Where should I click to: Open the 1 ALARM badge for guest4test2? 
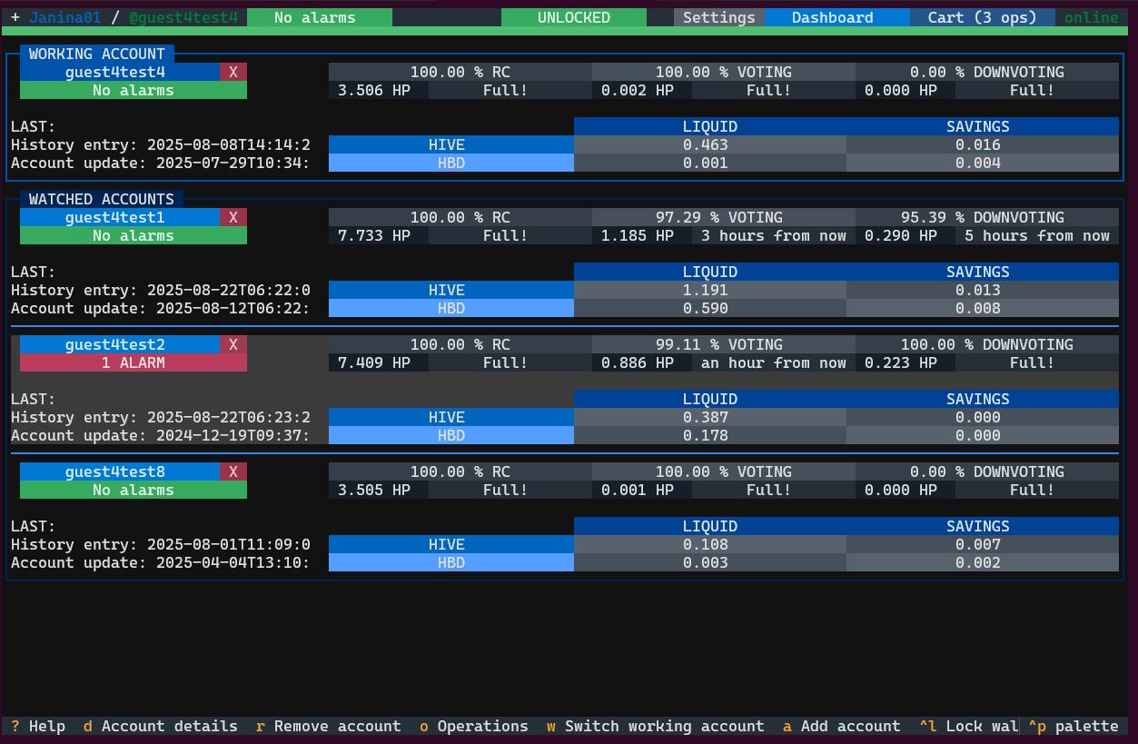(x=134, y=362)
